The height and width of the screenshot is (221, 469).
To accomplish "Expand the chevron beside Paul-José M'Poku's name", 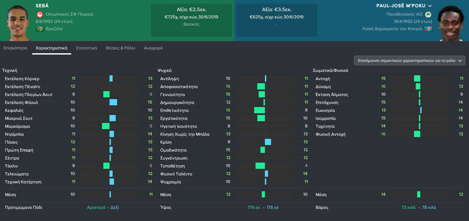I will [x=430, y=5].
